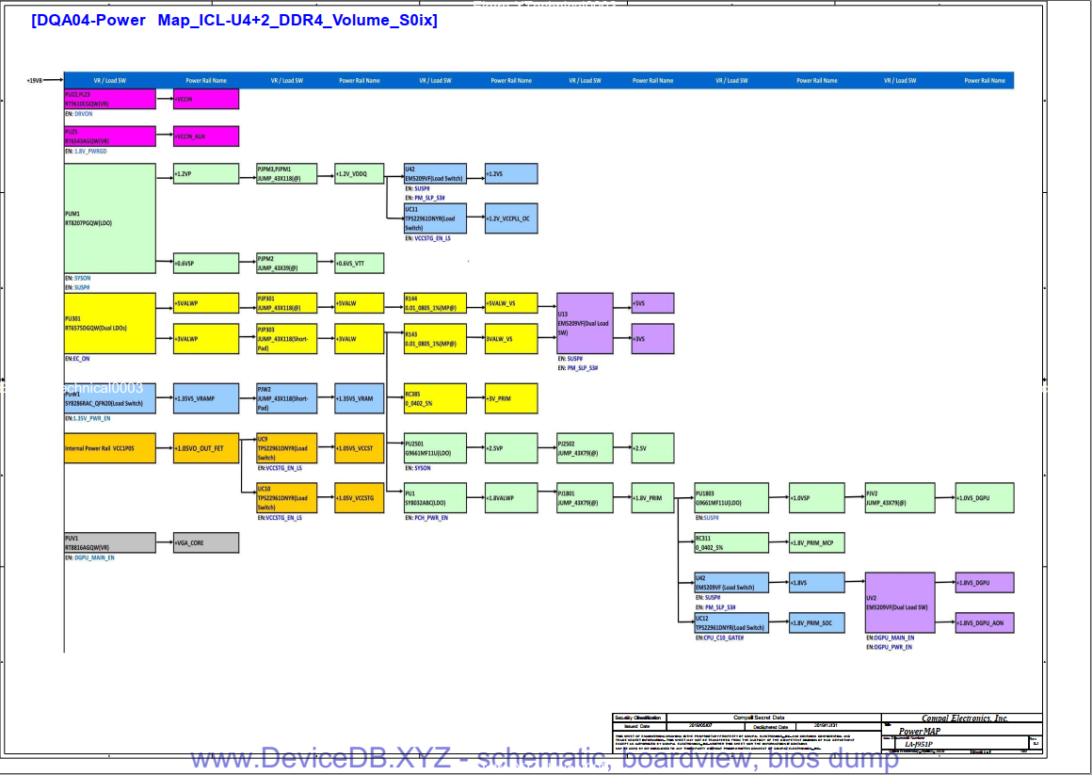Select the large green PUM1 LDO block
The height and width of the screenshot is (775, 1092).
coord(109,218)
